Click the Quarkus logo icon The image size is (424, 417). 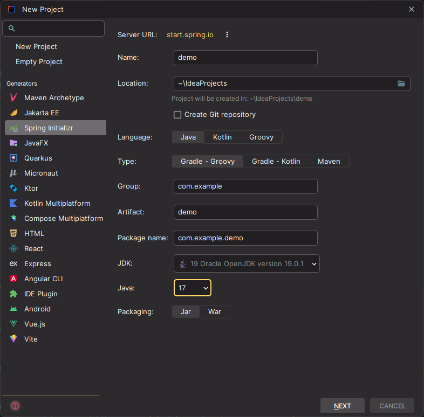[13, 158]
